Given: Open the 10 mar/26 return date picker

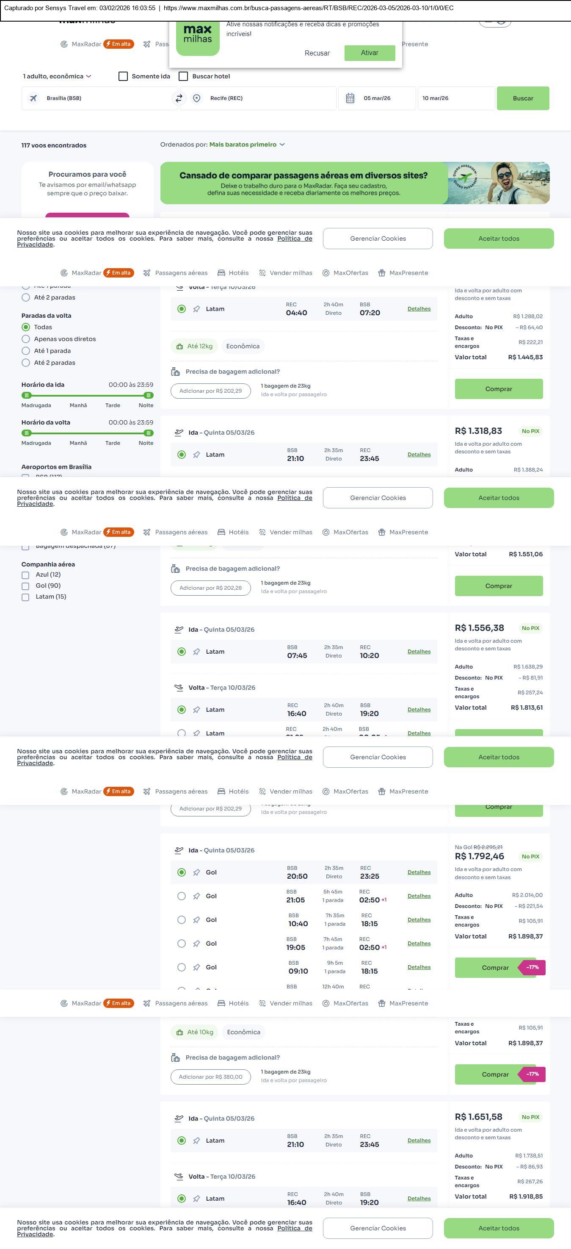Looking at the screenshot, I should click(455, 98).
